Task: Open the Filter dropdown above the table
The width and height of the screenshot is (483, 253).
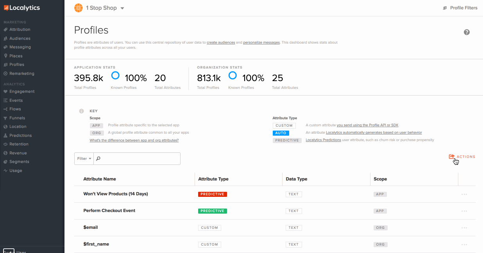Action: pyautogui.click(x=84, y=159)
